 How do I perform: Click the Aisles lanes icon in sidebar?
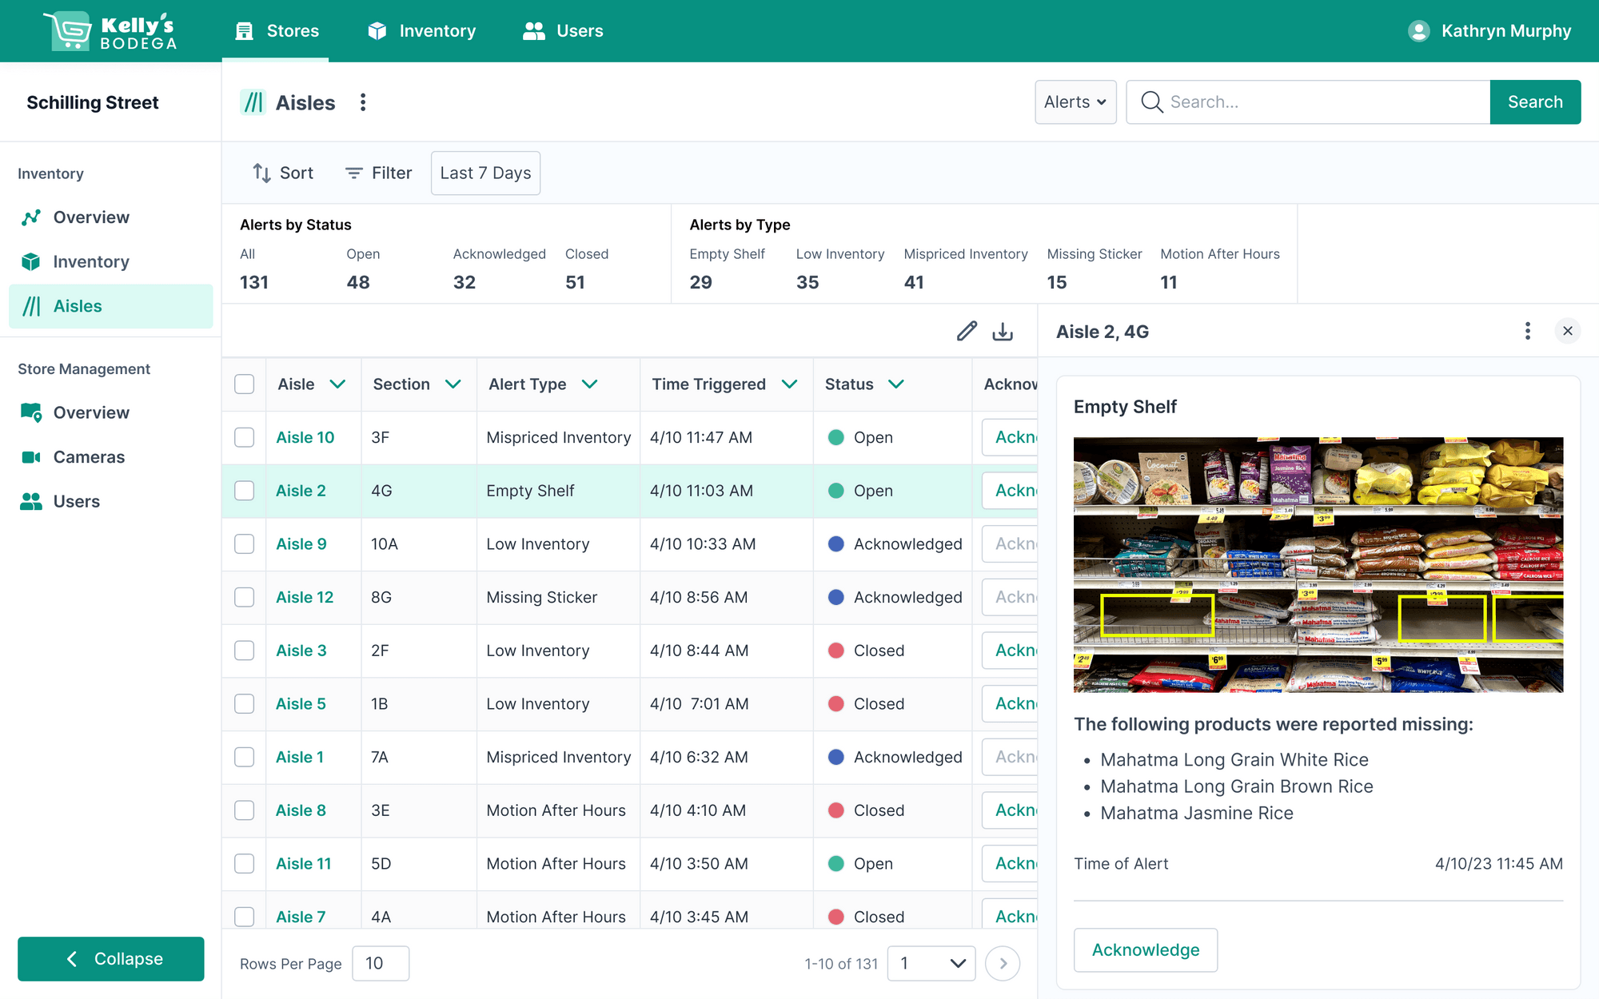[30, 306]
